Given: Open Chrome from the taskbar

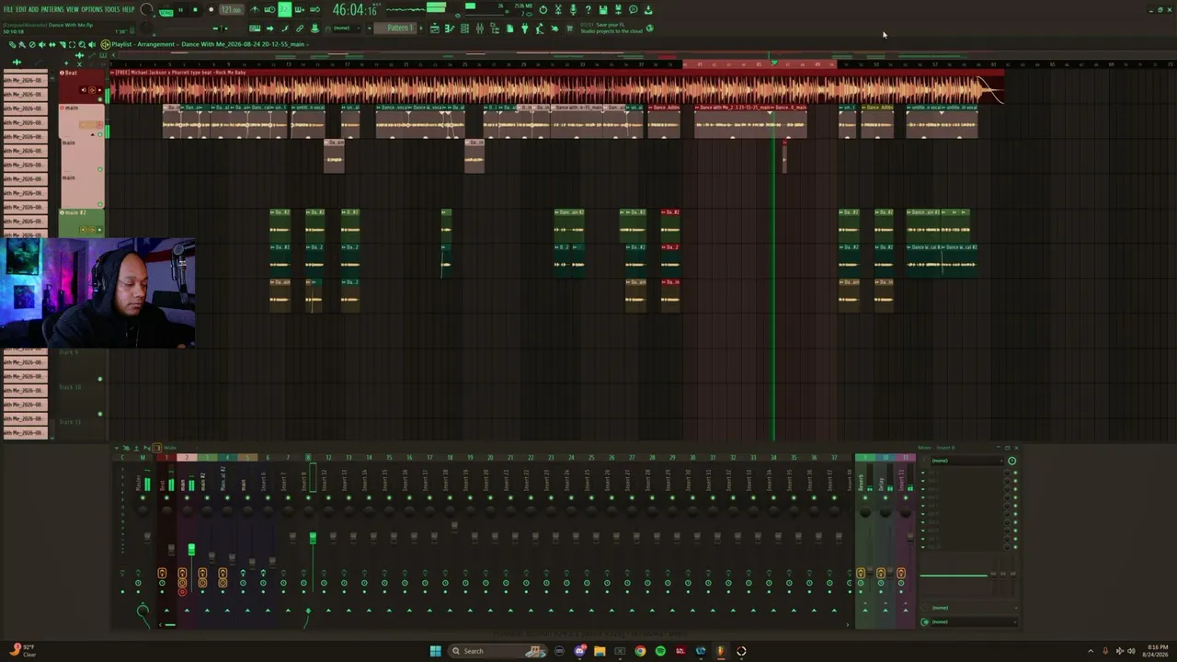Looking at the screenshot, I should tap(640, 651).
